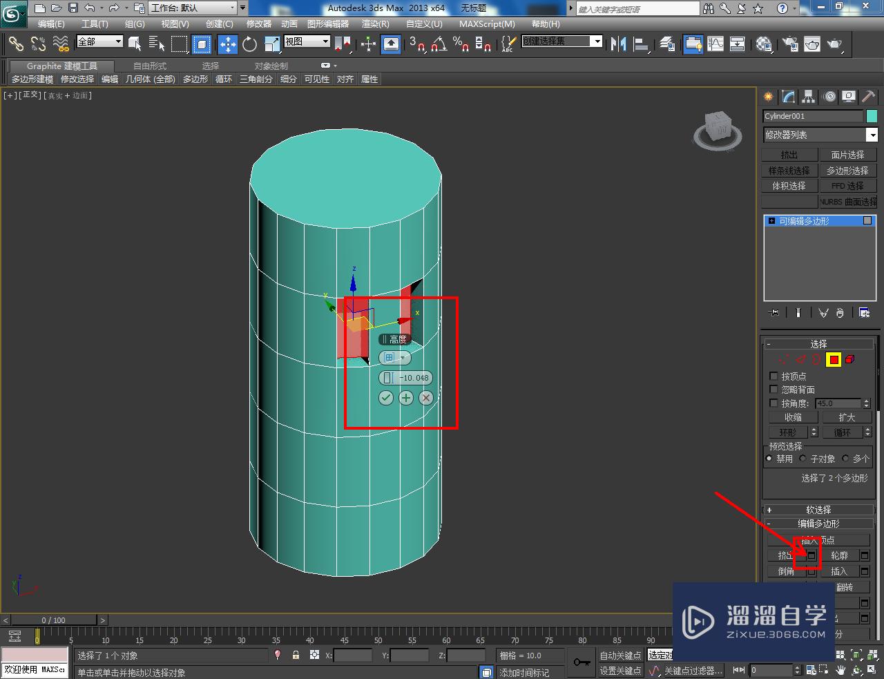Click Cylinder001 object color swatch
The width and height of the screenshot is (884, 679).
[872, 116]
